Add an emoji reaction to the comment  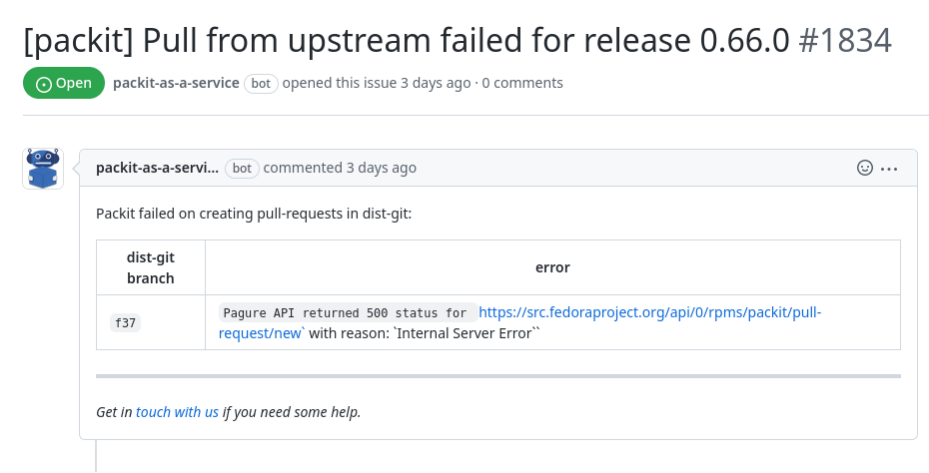865,168
